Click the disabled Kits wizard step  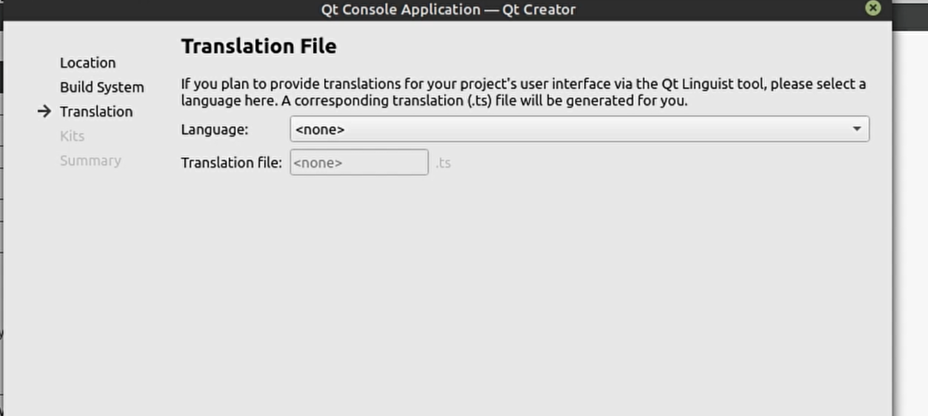click(x=72, y=136)
